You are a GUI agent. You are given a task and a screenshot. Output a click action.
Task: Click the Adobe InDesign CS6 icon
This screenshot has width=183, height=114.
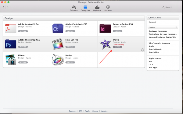click(x=105, y=28)
